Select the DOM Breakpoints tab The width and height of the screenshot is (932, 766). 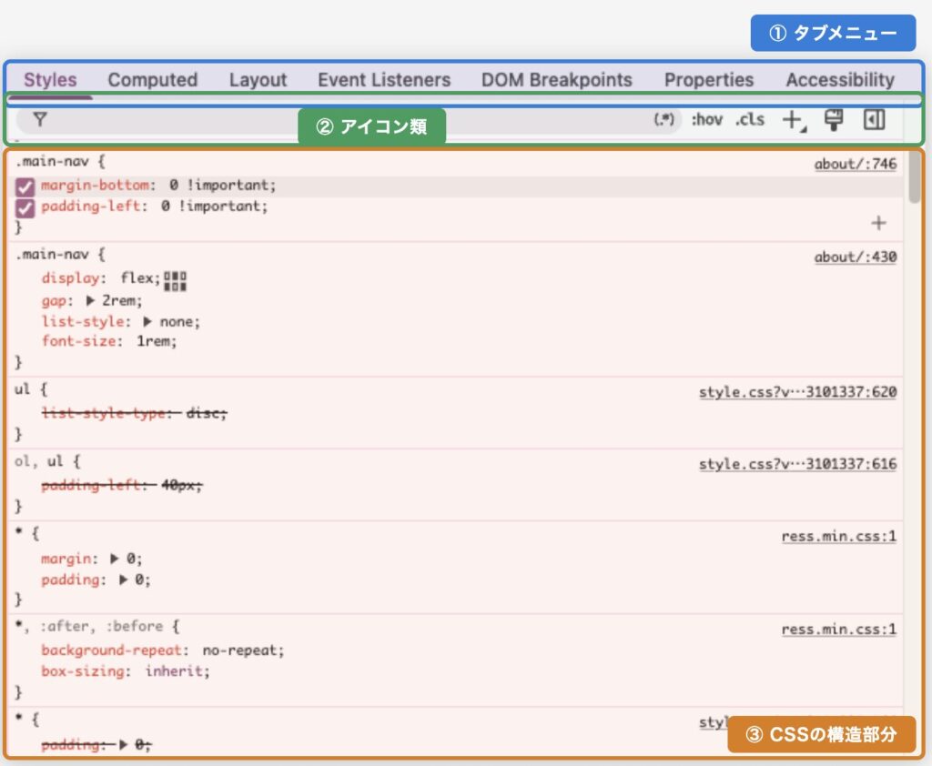pyautogui.click(x=556, y=80)
